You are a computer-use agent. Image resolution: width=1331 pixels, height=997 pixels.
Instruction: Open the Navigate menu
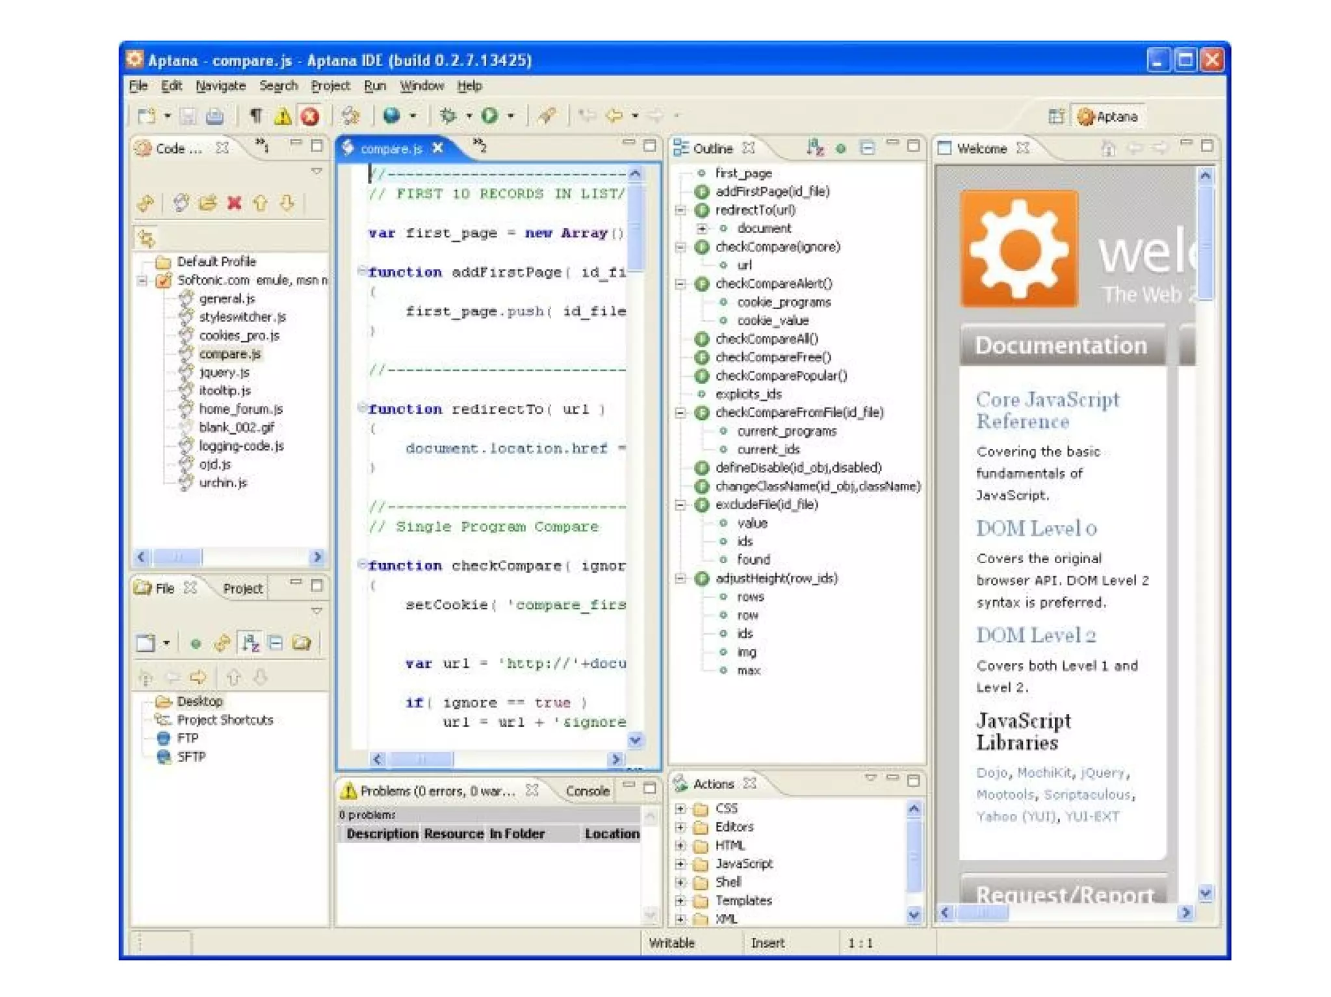click(x=221, y=86)
